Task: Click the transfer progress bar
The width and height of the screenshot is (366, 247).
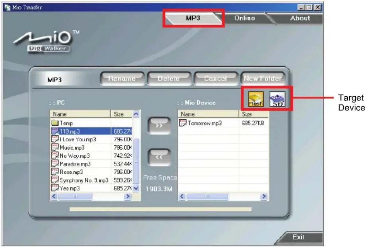Action: (160, 209)
